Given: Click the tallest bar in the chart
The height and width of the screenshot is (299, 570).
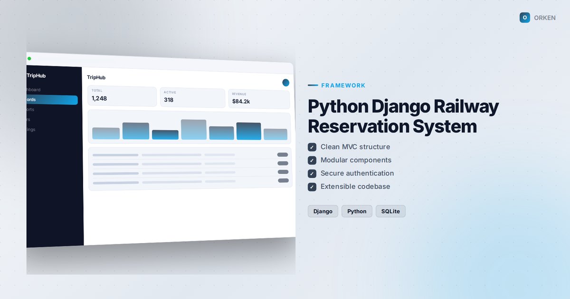Looking at the screenshot, I should (x=194, y=130).
